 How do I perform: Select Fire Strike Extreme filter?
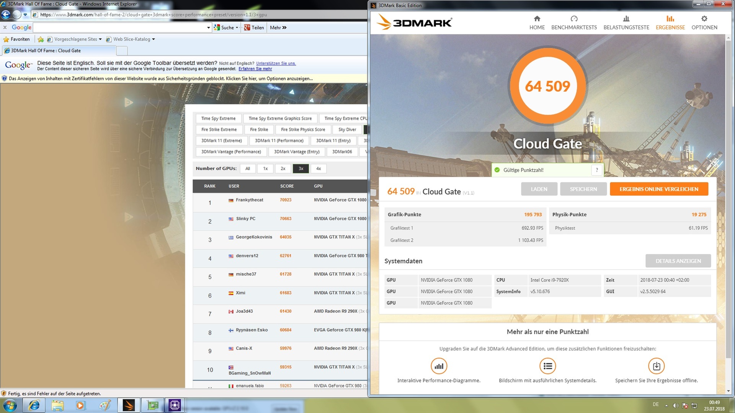pyautogui.click(x=219, y=130)
